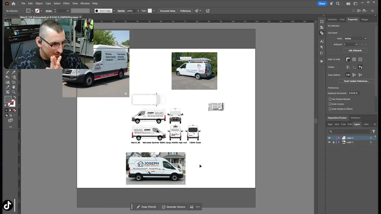Click the arrange documents icon in top bar

348,4
